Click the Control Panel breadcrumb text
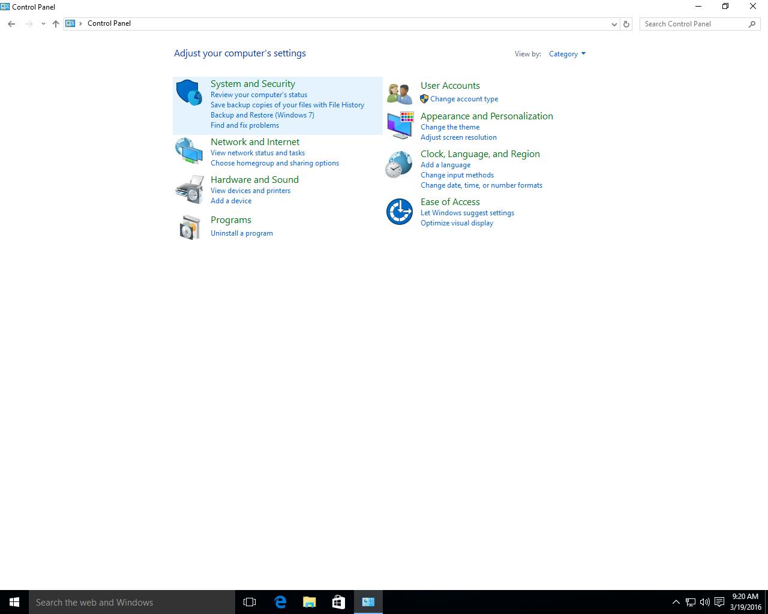 point(109,23)
